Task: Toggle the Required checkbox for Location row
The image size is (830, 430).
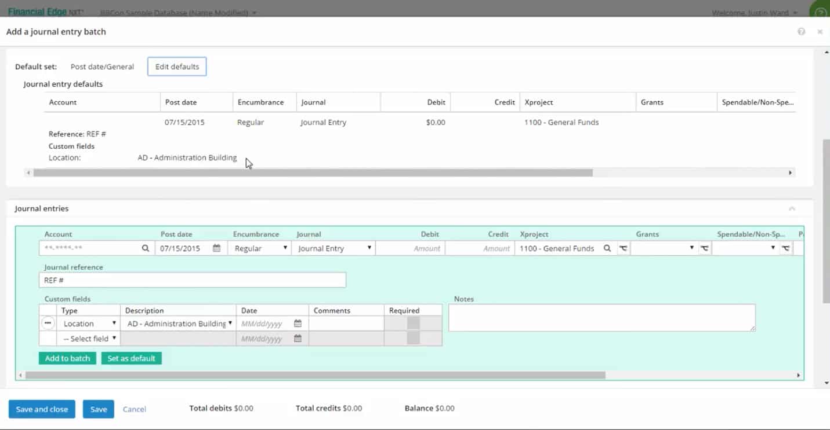Action: (413, 324)
